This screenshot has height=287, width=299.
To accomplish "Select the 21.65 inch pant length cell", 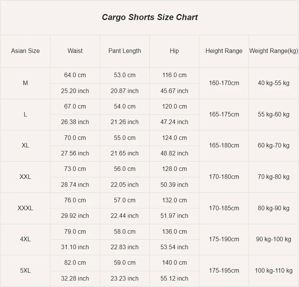I will (125, 153).
